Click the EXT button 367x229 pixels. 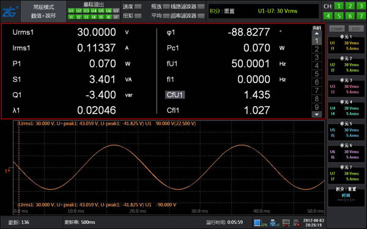[x=356, y=29]
